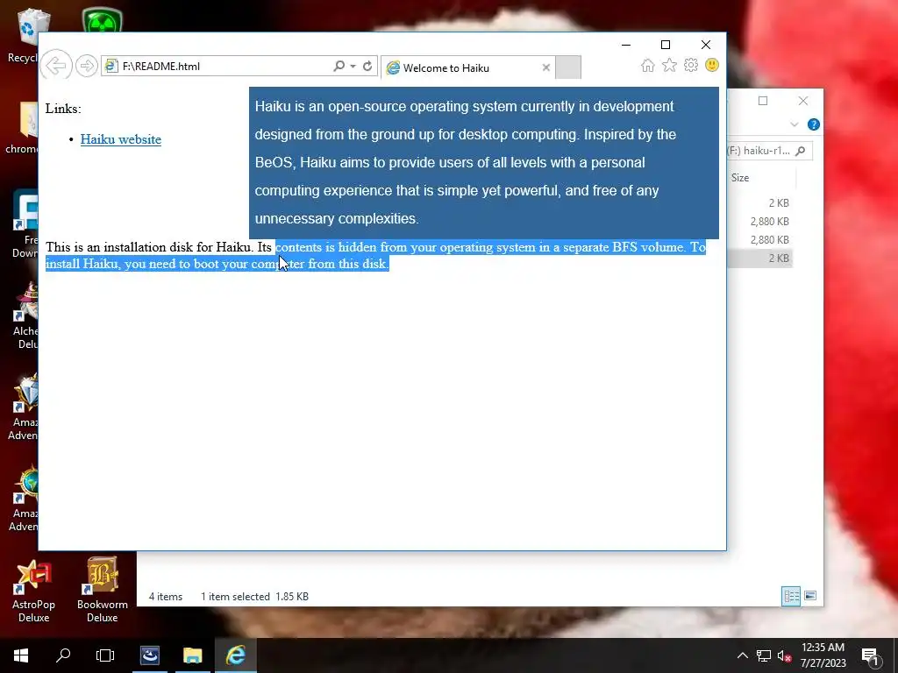
Task: Click the blue Haiku description box
Action: pyautogui.click(x=484, y=162)
